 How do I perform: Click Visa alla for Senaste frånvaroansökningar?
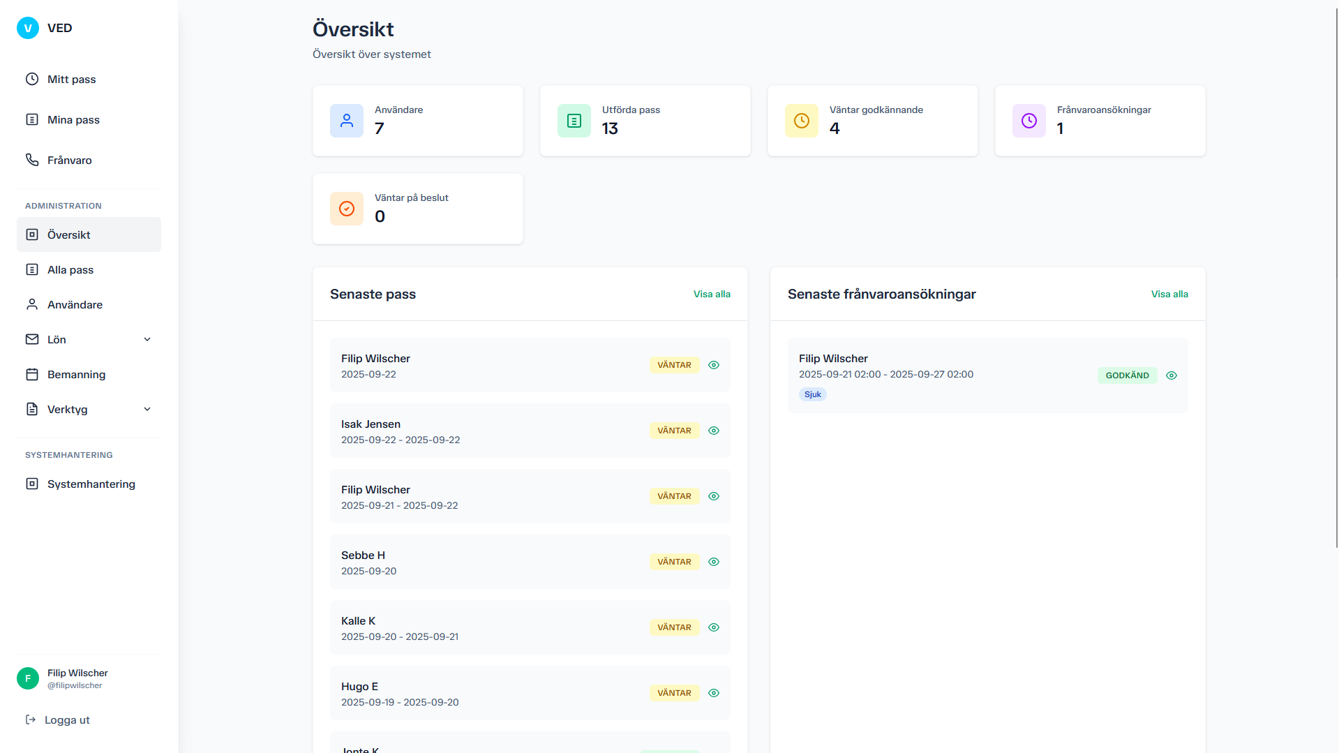pos(1169,295)
